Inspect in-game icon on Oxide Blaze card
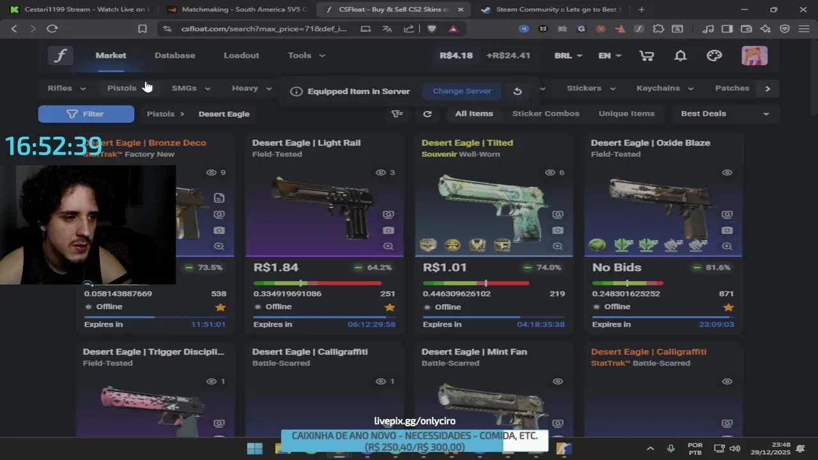The height and width of the screenshot is (460, 818). coord(727,215)
